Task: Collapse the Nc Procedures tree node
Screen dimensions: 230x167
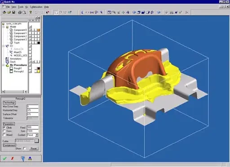Action: tap(4, 65)
